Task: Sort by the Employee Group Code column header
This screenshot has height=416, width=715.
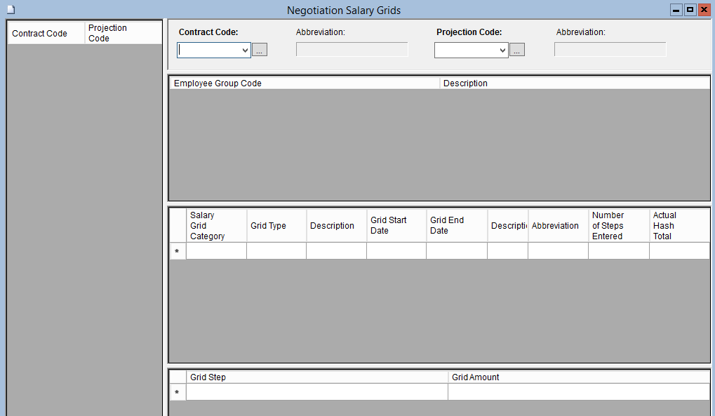Action: 305,83
